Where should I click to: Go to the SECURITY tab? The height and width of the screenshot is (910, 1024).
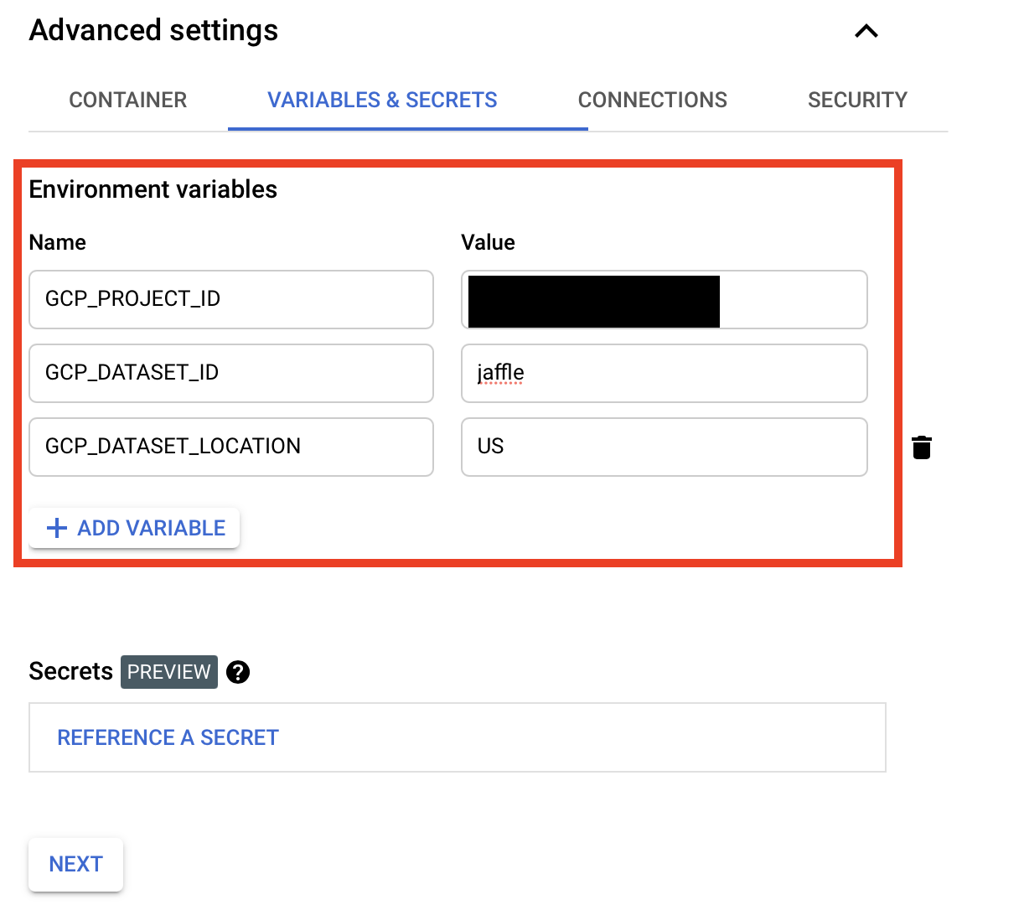[x=857, y=100]
